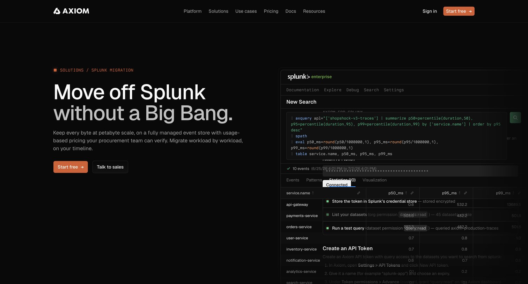Click the Sign in link
Viewport: 528px width, 284px height.
(430, 11)
